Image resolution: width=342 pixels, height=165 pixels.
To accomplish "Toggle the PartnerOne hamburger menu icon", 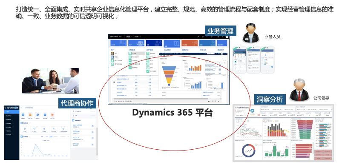I will (21, 108).
